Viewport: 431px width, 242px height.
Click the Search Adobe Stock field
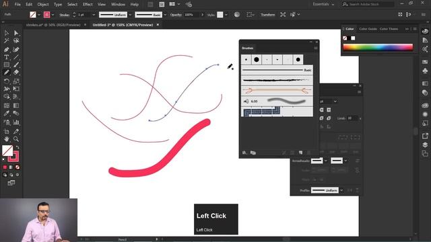[x=368, y=4]
